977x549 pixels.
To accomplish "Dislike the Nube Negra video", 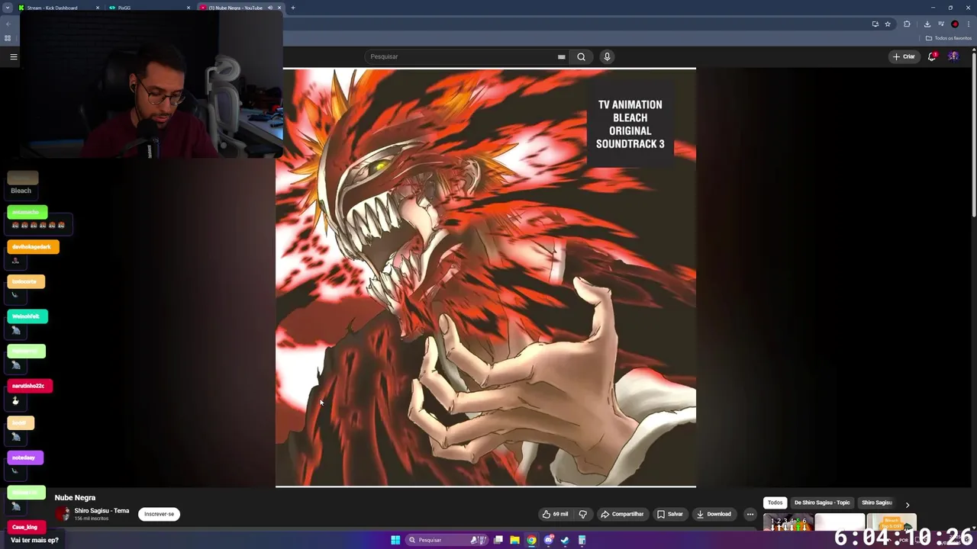I will [583, 514].
